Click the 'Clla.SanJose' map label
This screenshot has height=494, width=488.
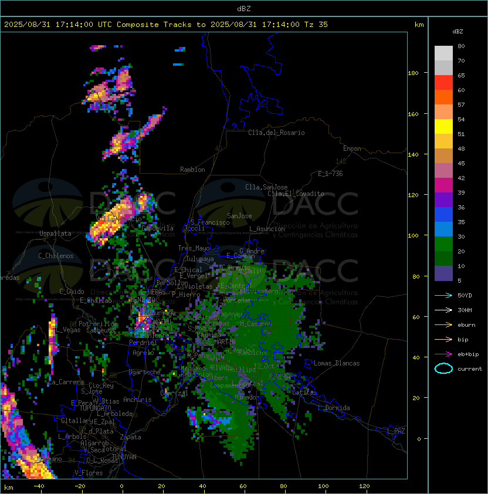(266, 187)
